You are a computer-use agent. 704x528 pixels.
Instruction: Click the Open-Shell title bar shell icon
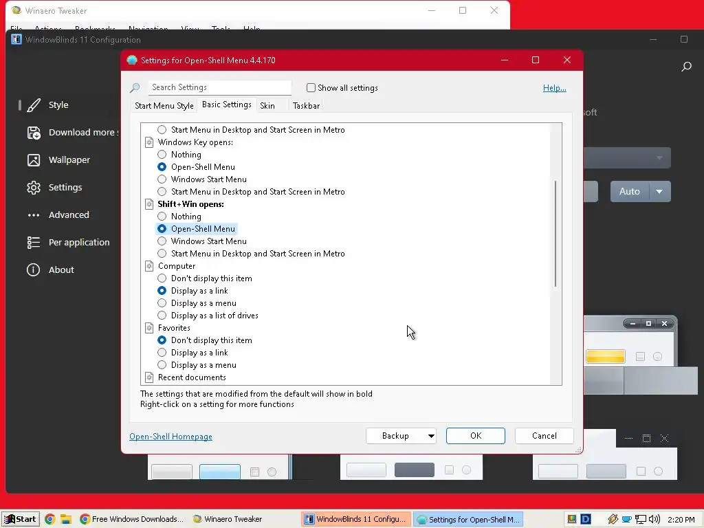click(x=131, y=60)
